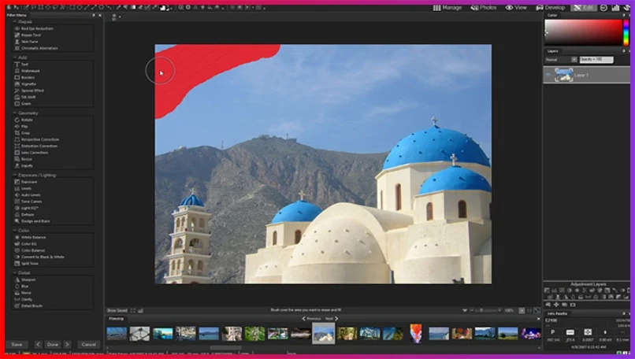Open the Special Effect filter
The image size is (635, 359).
30,91
